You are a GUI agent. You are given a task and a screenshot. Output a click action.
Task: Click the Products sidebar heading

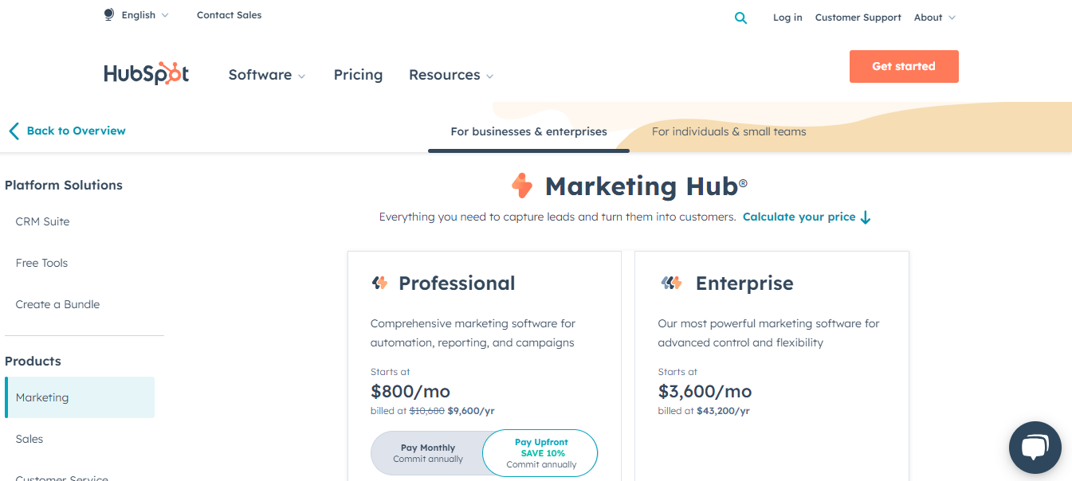pos(33,362)
